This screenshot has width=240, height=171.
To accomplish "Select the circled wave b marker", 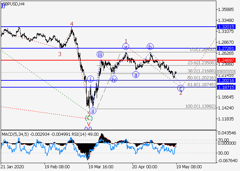I will coord(150,47).
